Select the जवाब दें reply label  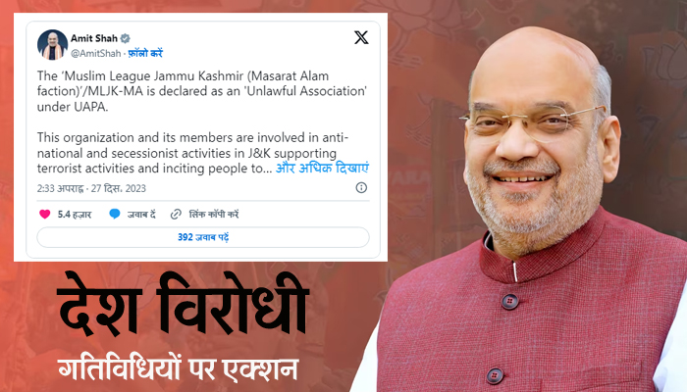(141, 215)
